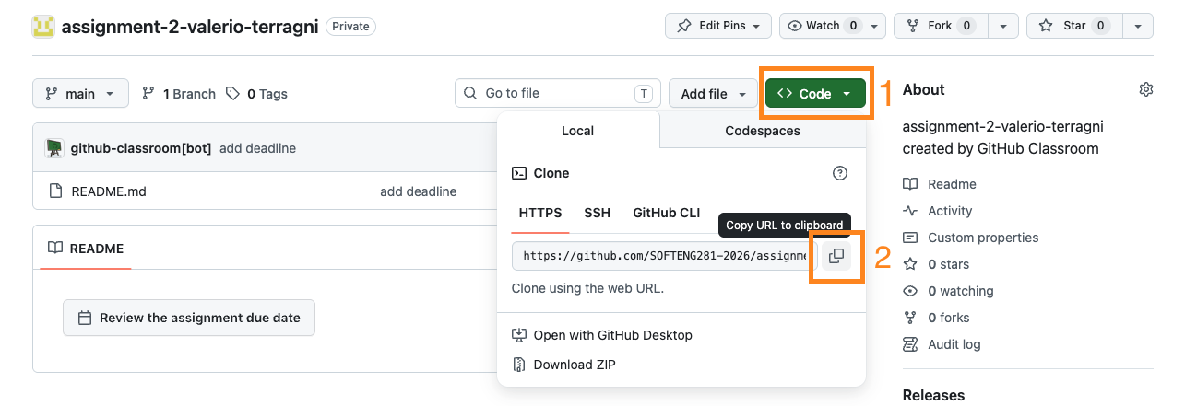
Task: Open Custom properties in About sidebar
Action: 971,238
